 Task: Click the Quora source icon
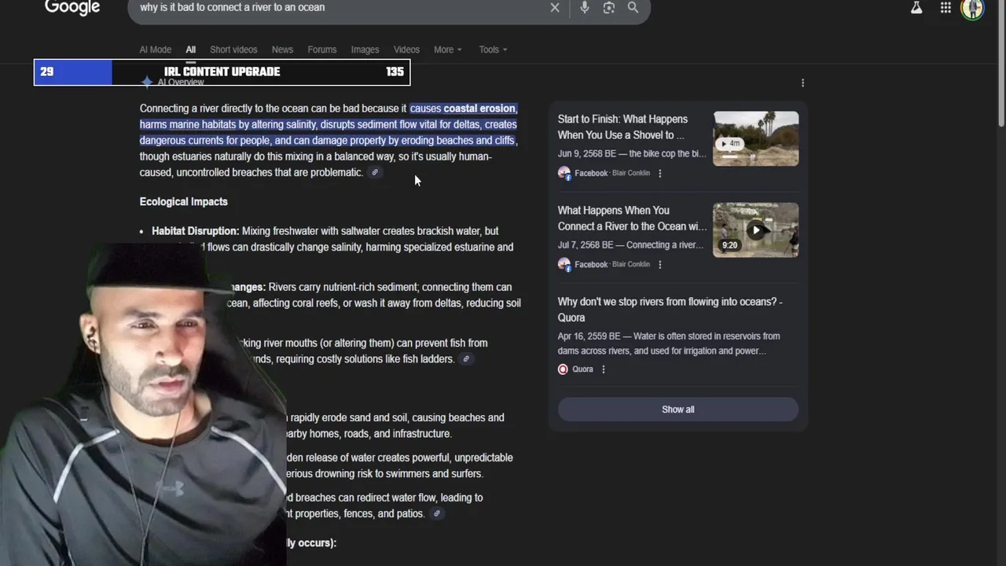(563, 369)
